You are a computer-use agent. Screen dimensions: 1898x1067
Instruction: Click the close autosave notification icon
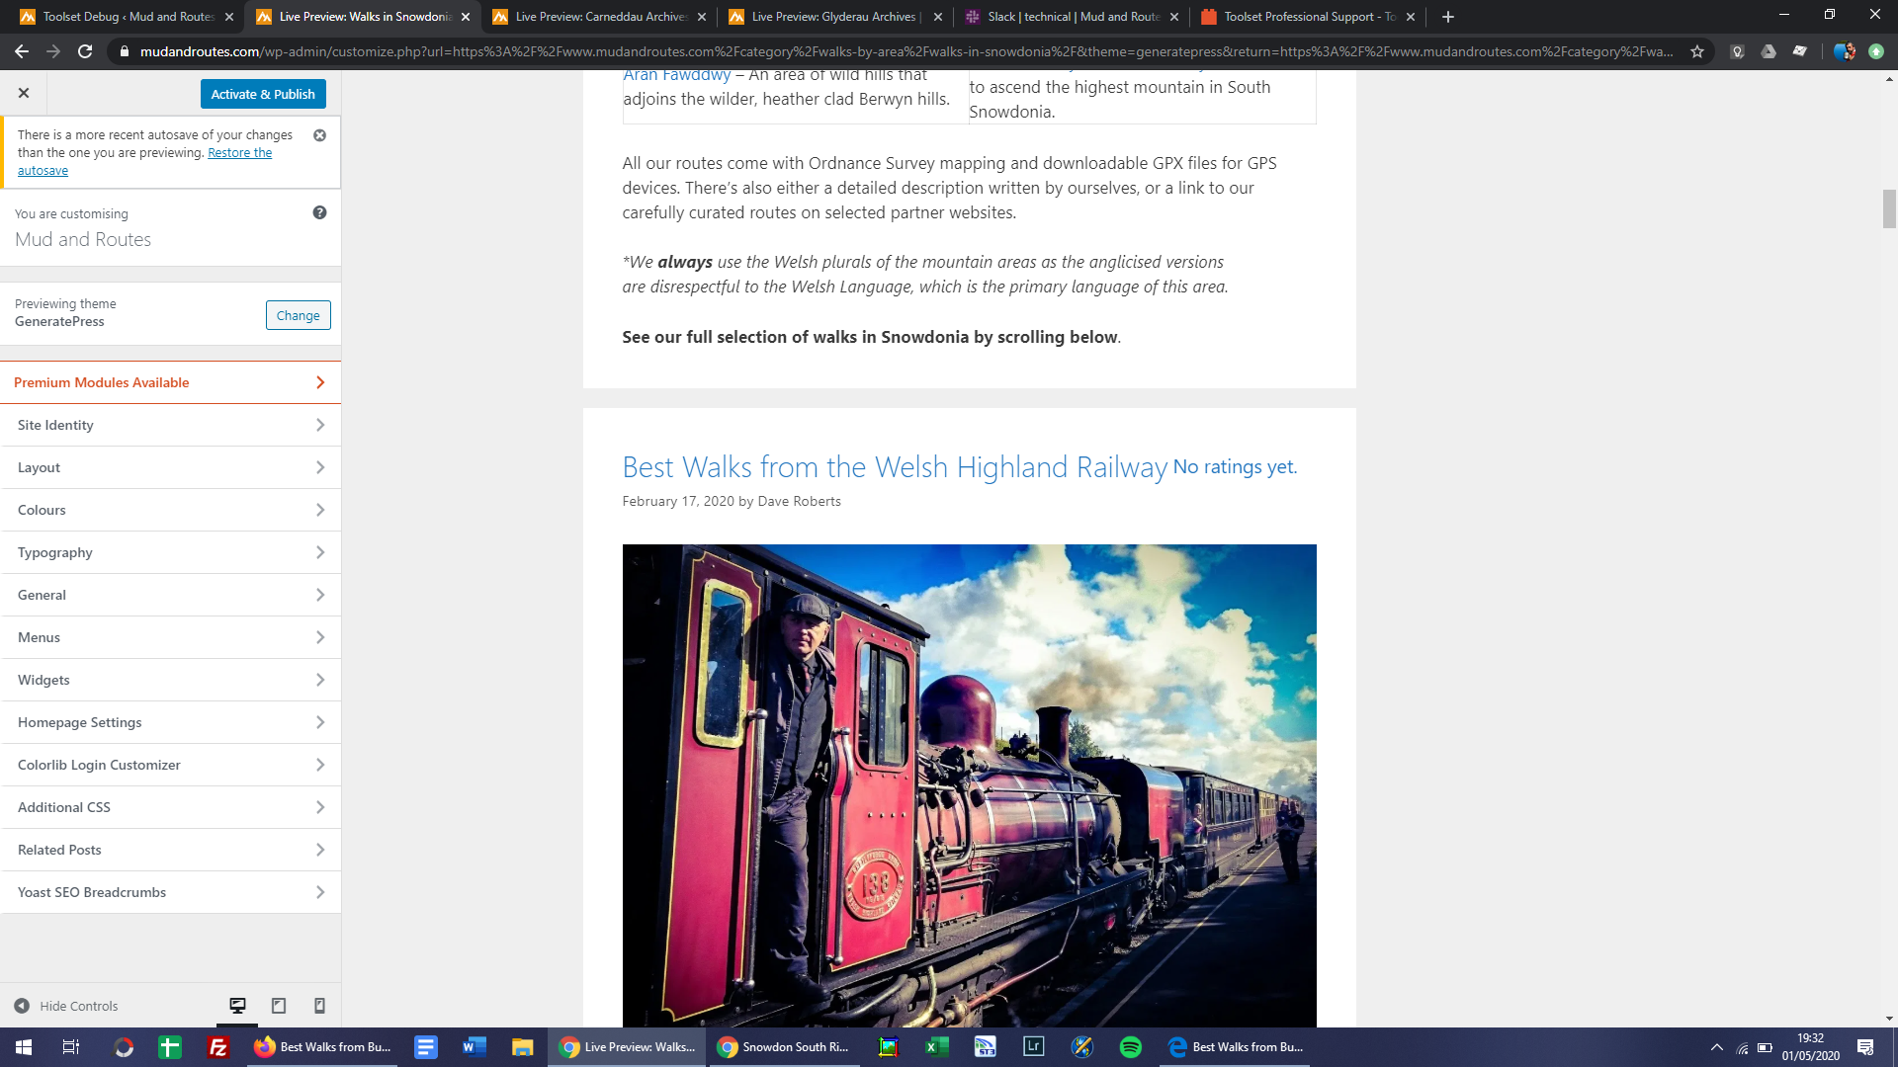pyautogui.click(x=320, y=135)
